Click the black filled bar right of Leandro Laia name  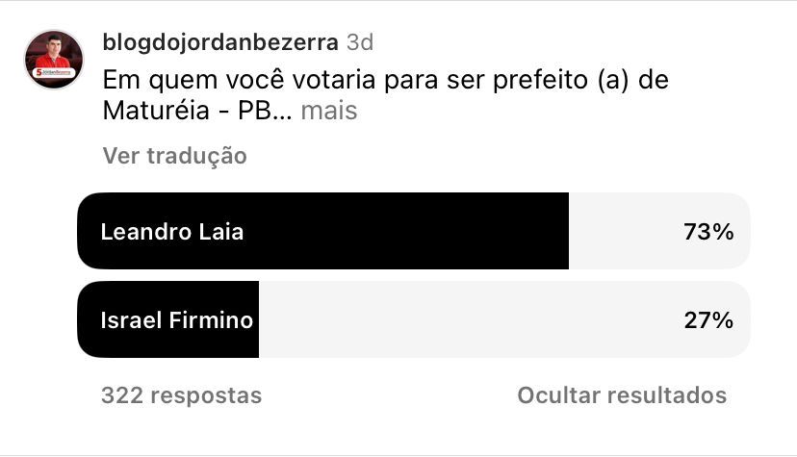406,231
